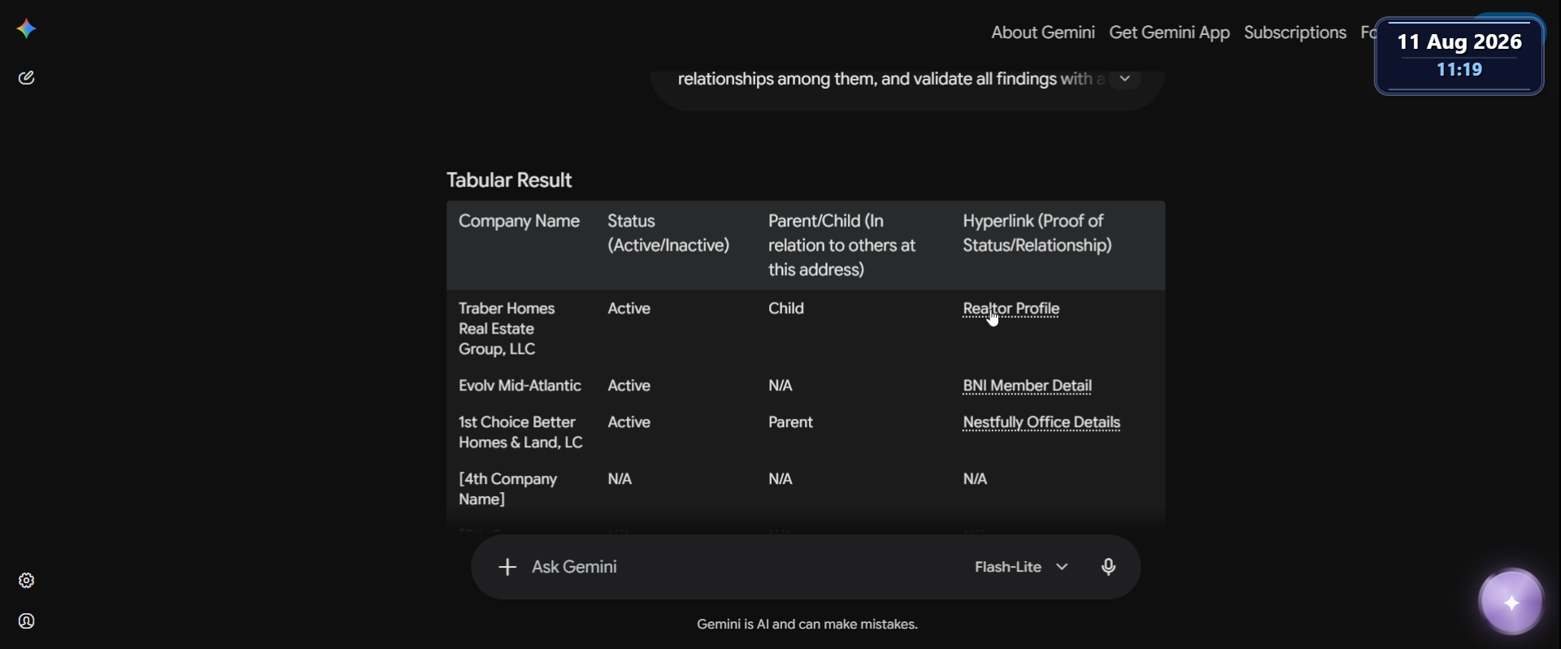The height and width of the screenshot is (649, 1561).
Task: Open the Nestfully Office Details link
Action: point(1041,423)
